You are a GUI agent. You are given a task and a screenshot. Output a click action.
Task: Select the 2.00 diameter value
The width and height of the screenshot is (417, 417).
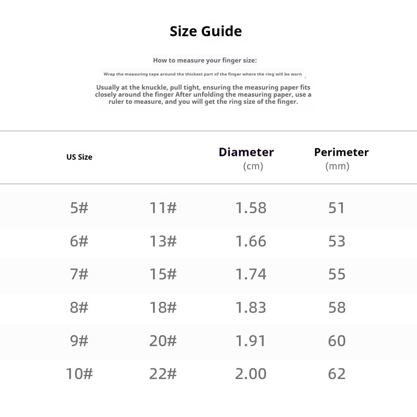(251, 374)
